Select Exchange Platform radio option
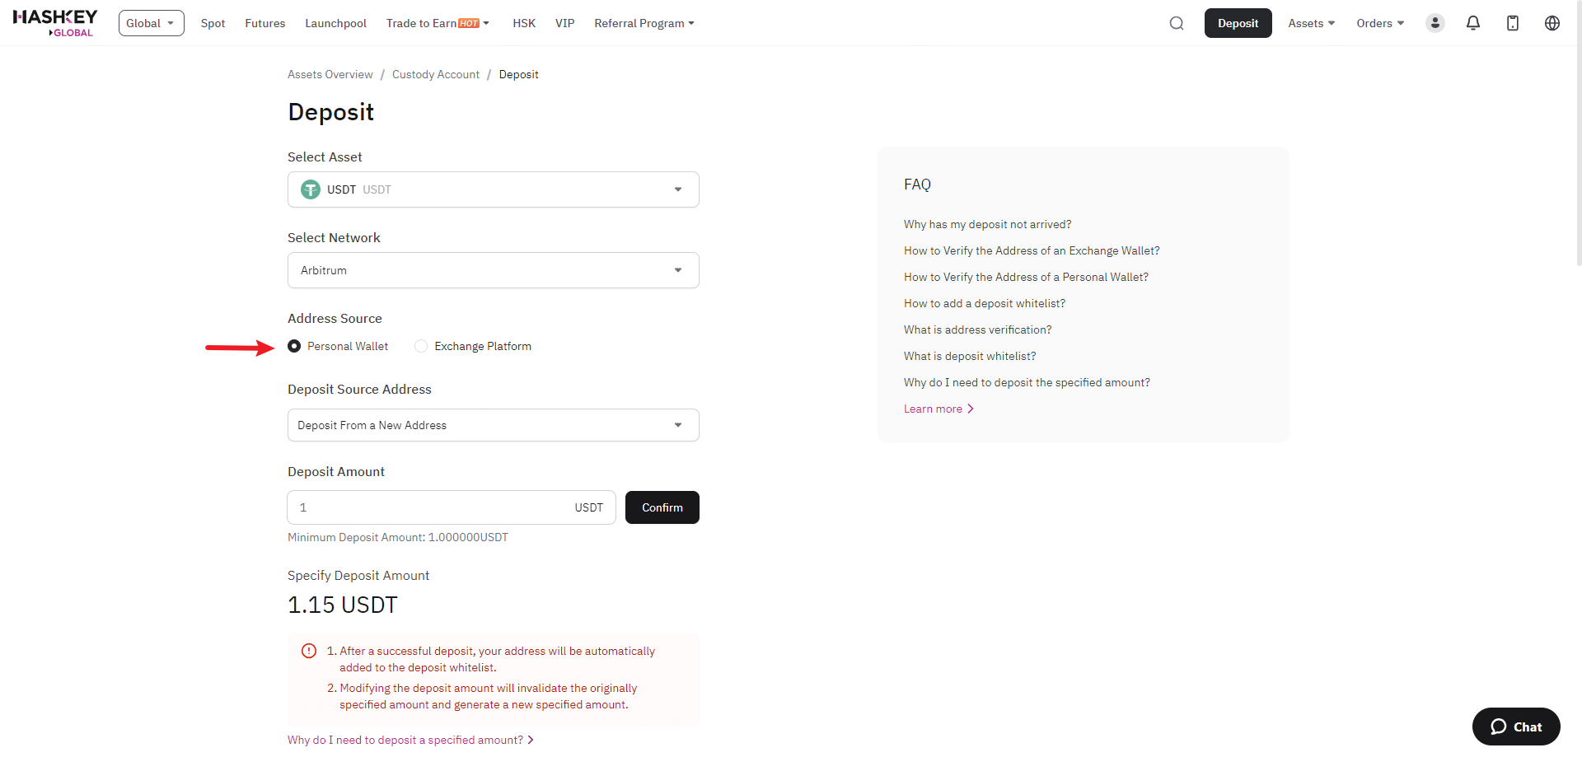 coord(421,346)
